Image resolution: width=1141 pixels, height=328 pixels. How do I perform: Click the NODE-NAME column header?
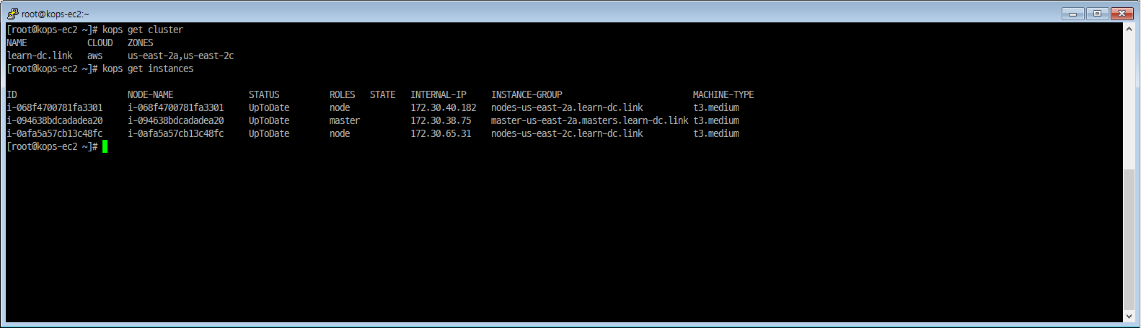pyautogui.click(x=151, y=94)
